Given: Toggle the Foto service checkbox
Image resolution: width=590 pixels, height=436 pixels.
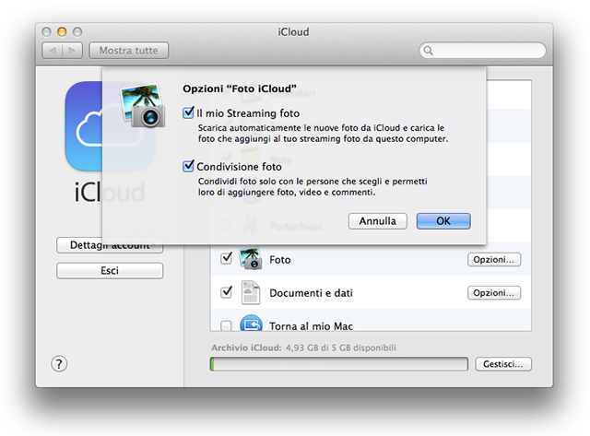Looking at the screenshot, I should (x=227, y=259).
